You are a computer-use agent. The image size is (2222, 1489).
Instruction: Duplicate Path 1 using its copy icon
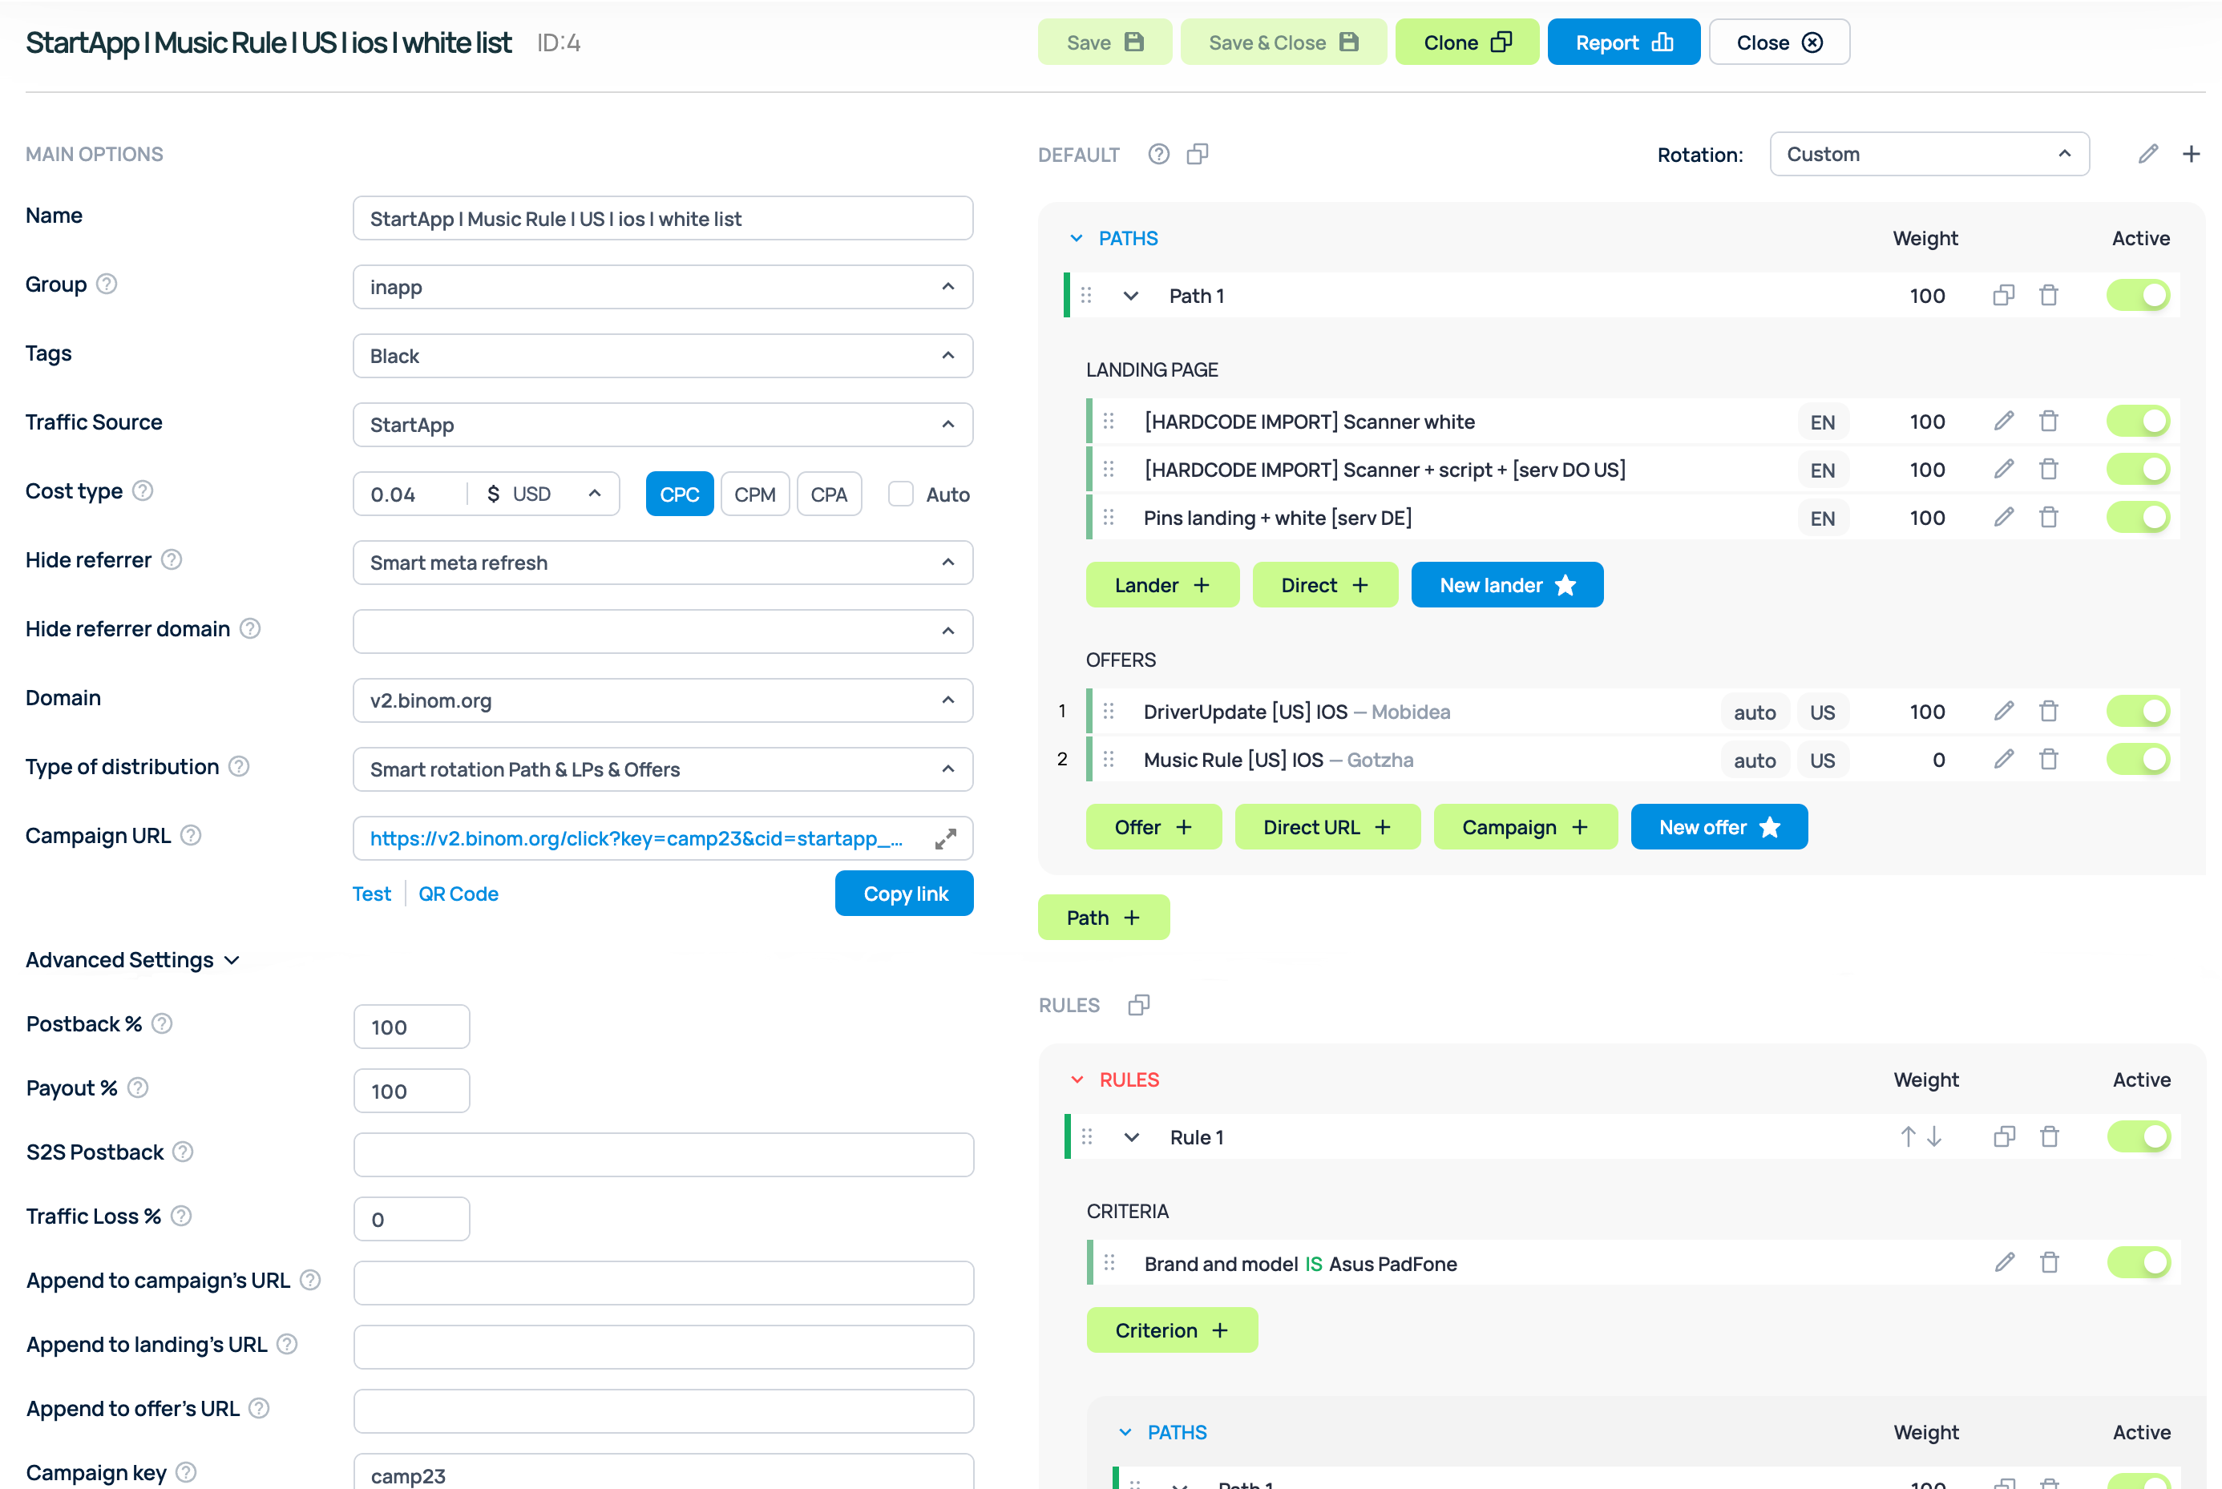pos(2004,296)
